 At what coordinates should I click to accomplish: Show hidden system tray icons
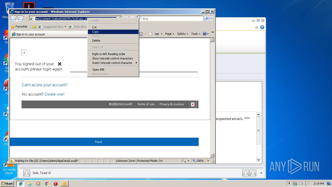[x=289, y=183]
